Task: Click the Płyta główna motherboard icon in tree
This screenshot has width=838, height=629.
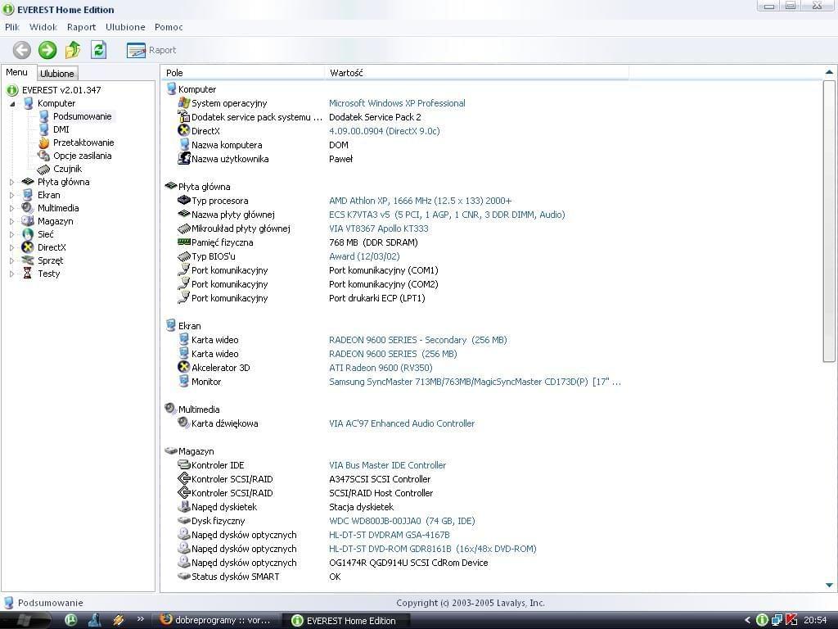Action: [x=28, y=182]
